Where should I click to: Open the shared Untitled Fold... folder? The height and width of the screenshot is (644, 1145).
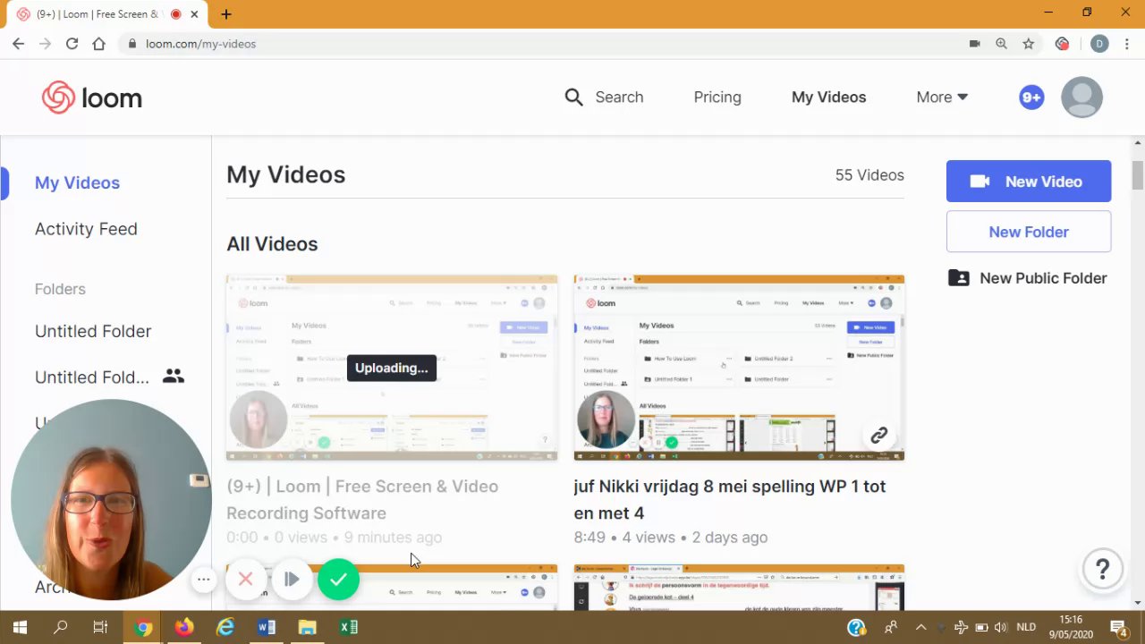pyautogui.click(x=92, y=377)
